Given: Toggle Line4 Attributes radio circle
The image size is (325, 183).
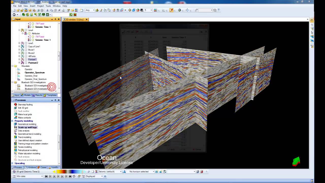Looking at the screenshot, I should pyautogui.click(x=29, y=33).
